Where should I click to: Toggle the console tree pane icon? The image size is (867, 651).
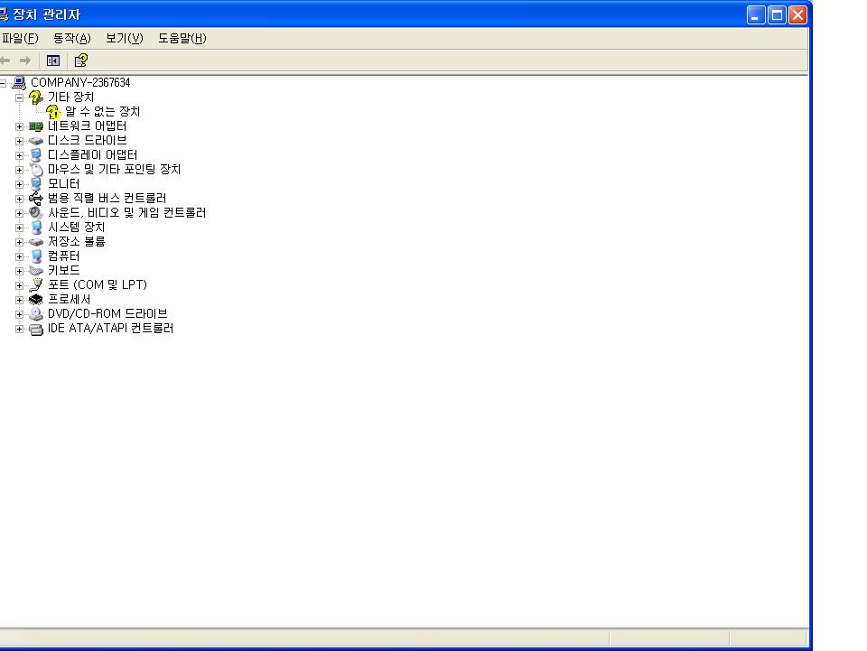coord(53,60)
